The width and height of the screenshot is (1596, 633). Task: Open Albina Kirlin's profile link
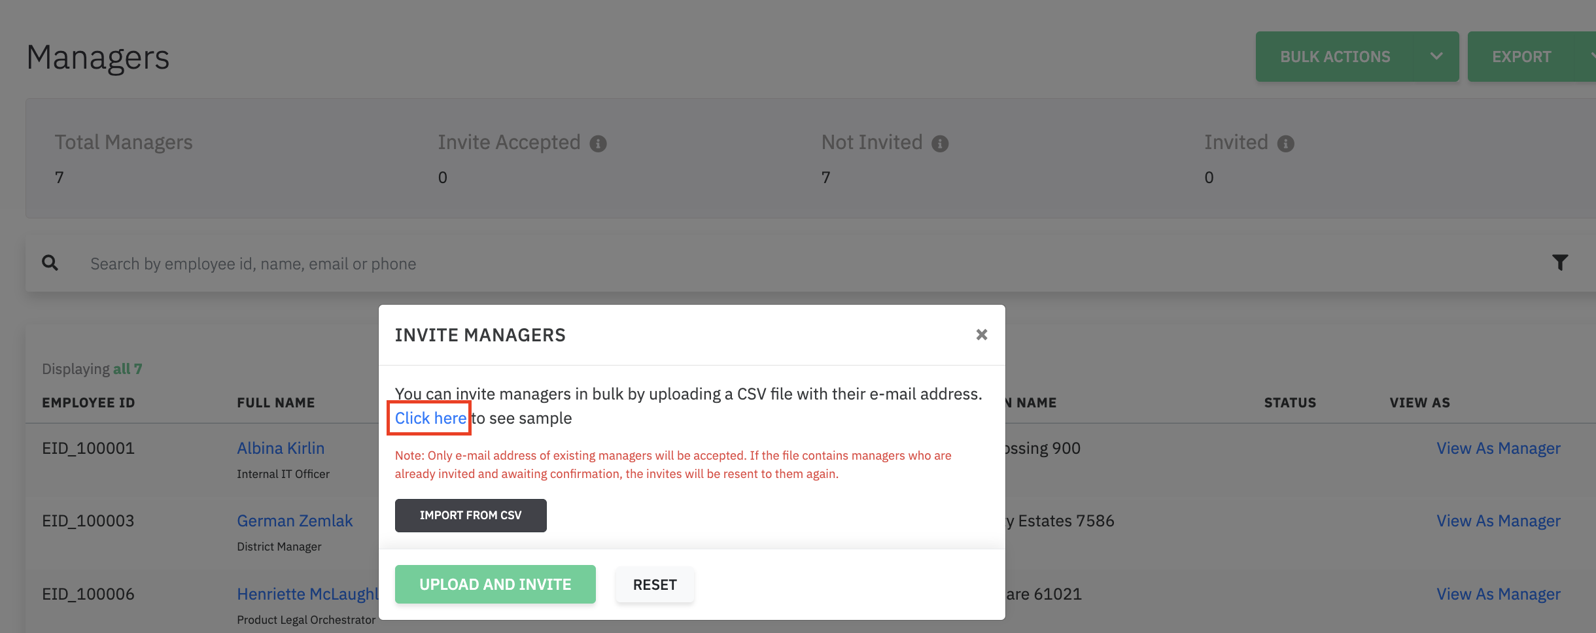pyautogui.click(x=281, y=449)
